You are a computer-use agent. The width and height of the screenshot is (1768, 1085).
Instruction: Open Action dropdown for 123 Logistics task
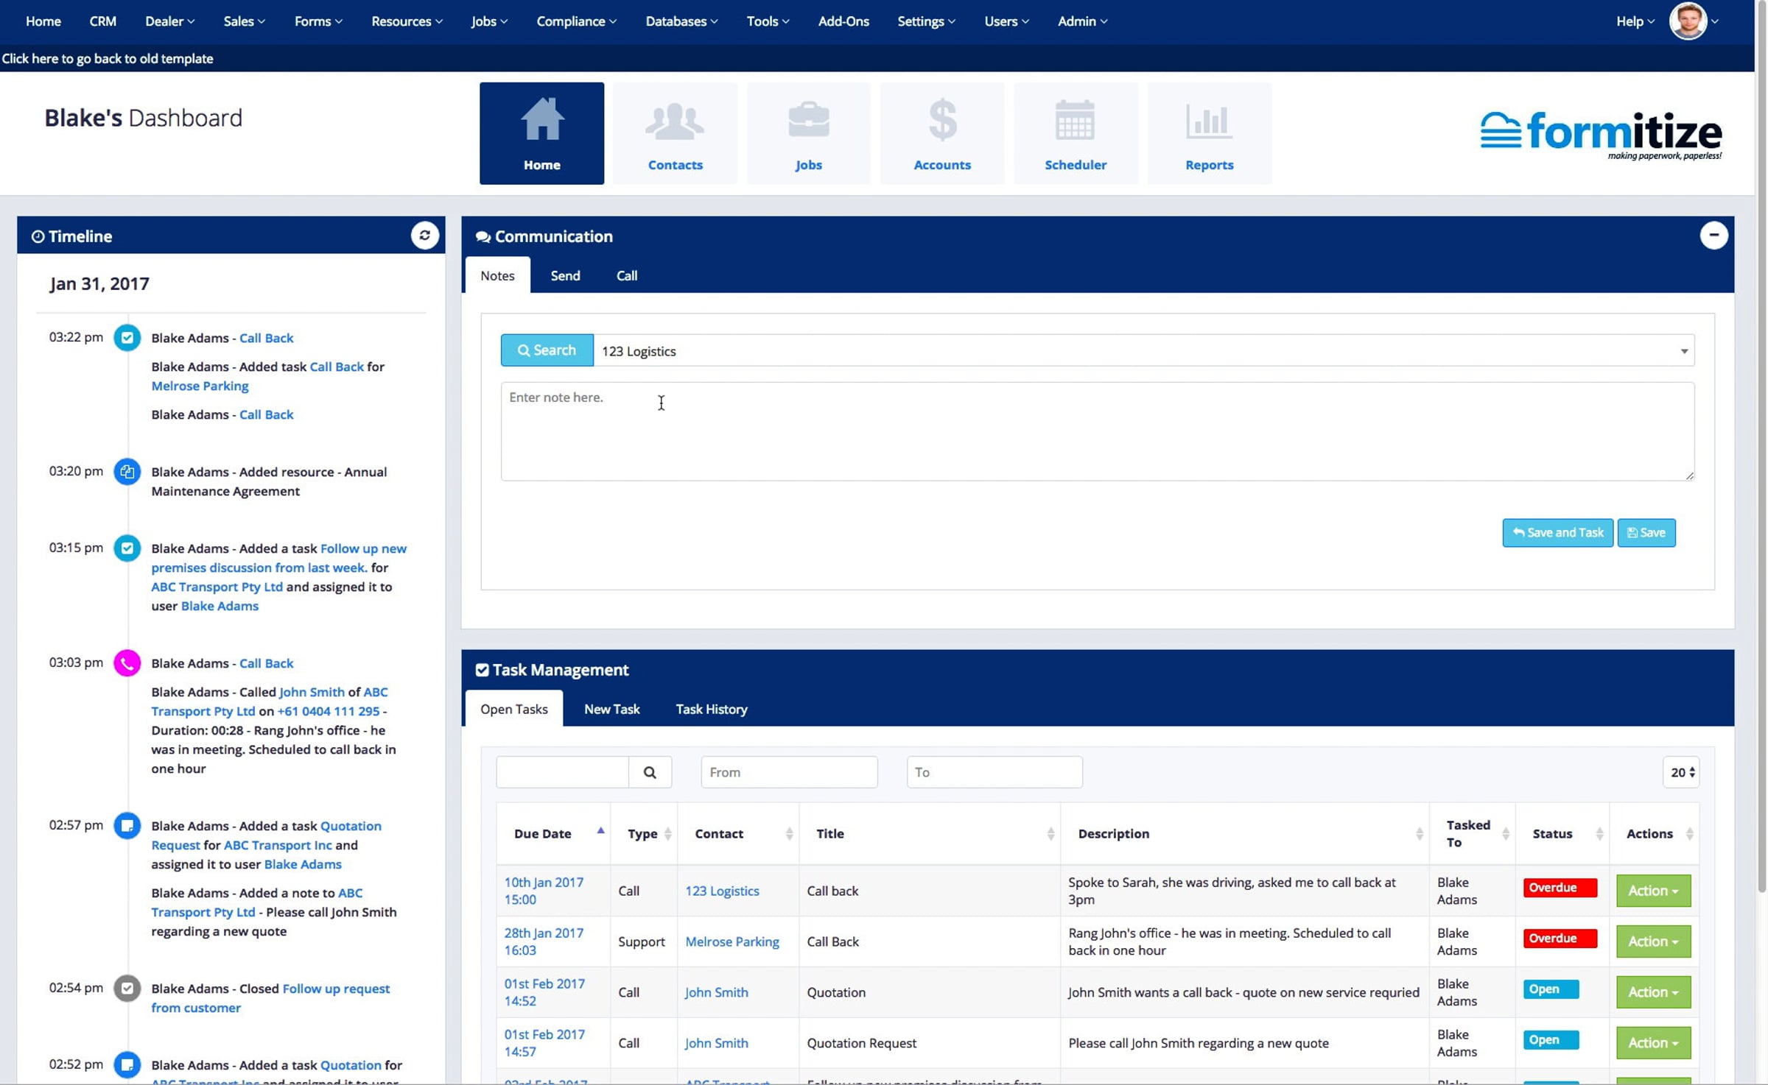[x=1652, y=891]
